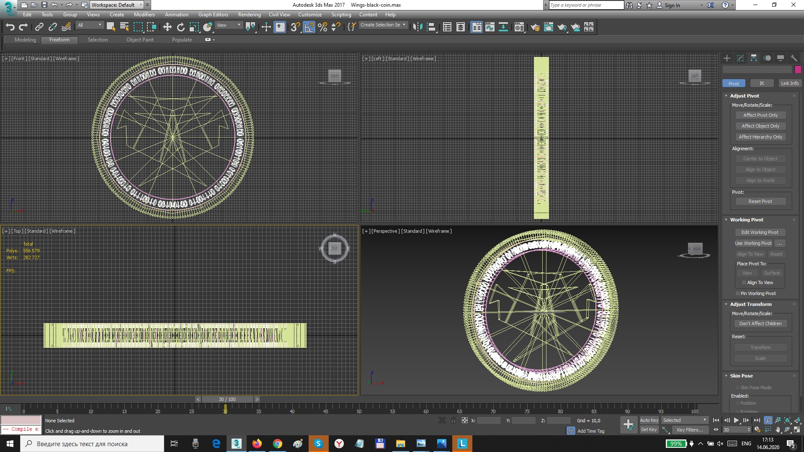This screenshot has height=452, width=804.
Task: Activate the Select and Rotate tool
Action: pyautogui.click(x=180, y=27)
